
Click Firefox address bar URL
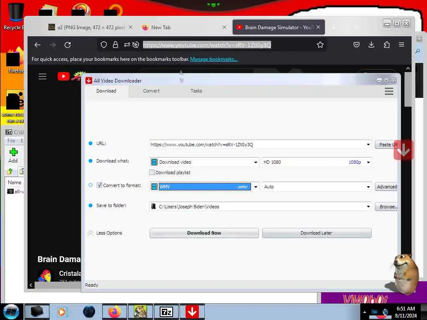[x=207, y=45]
